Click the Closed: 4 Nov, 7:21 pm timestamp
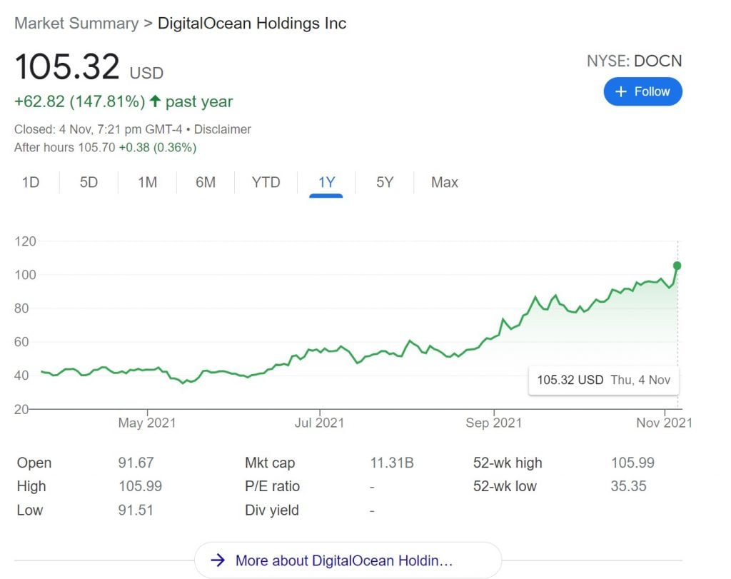The height and width of the screenshot is (579, 731). 98,129
